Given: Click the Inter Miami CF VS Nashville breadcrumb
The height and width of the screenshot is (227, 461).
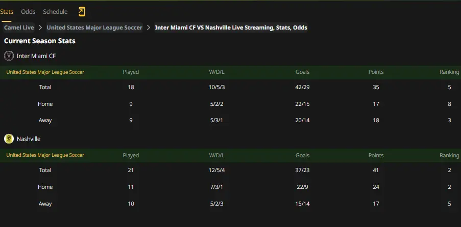Looking at the screenshot, I should [x=231, y=27].
